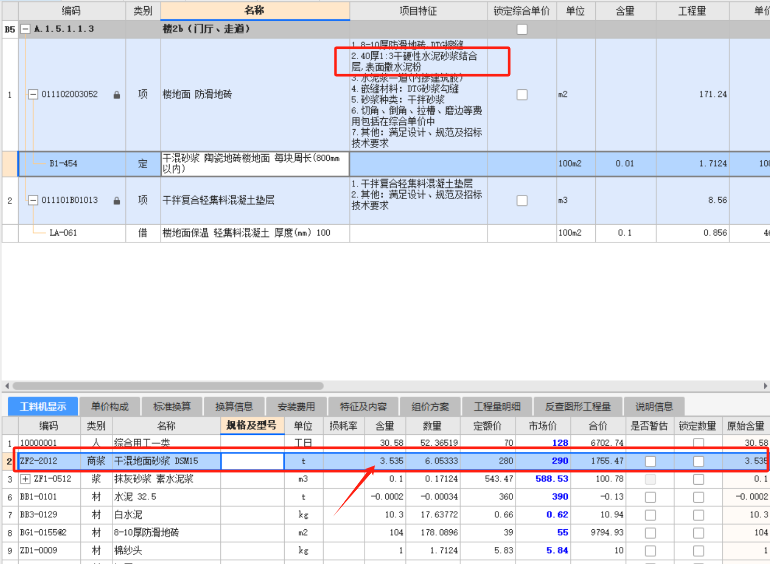The width and height of the screenshot is (770, 564).
Task: Click the right arrow of the horizontal scrollbar
Action: pyautogui.click(x=765, y=386)
